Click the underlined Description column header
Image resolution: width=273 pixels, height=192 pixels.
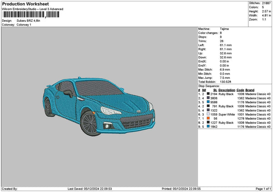click(x=227, y=90)
